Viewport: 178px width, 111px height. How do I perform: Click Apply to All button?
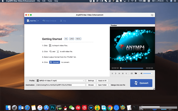point(102,80)
